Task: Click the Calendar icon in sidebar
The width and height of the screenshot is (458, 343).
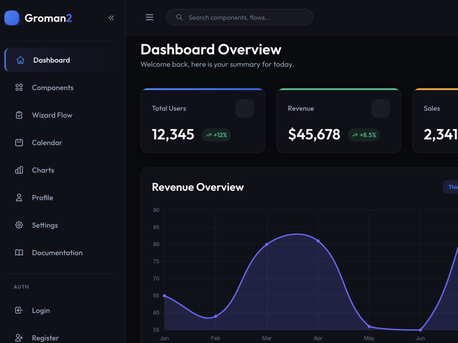Action: pos(19,143)
